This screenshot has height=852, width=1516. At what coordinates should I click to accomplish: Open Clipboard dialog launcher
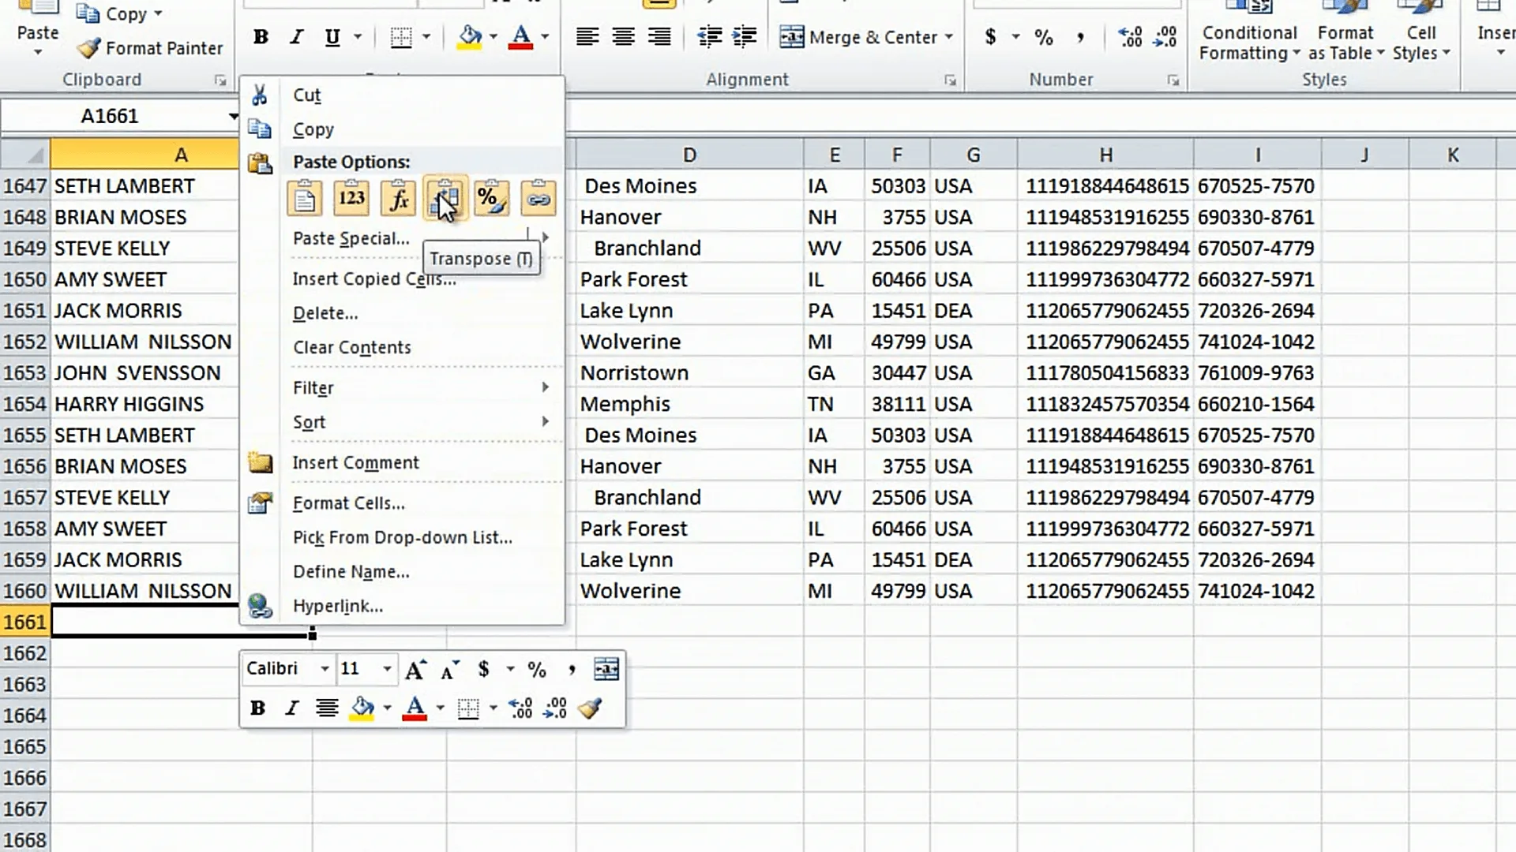[x=220, y=80]
